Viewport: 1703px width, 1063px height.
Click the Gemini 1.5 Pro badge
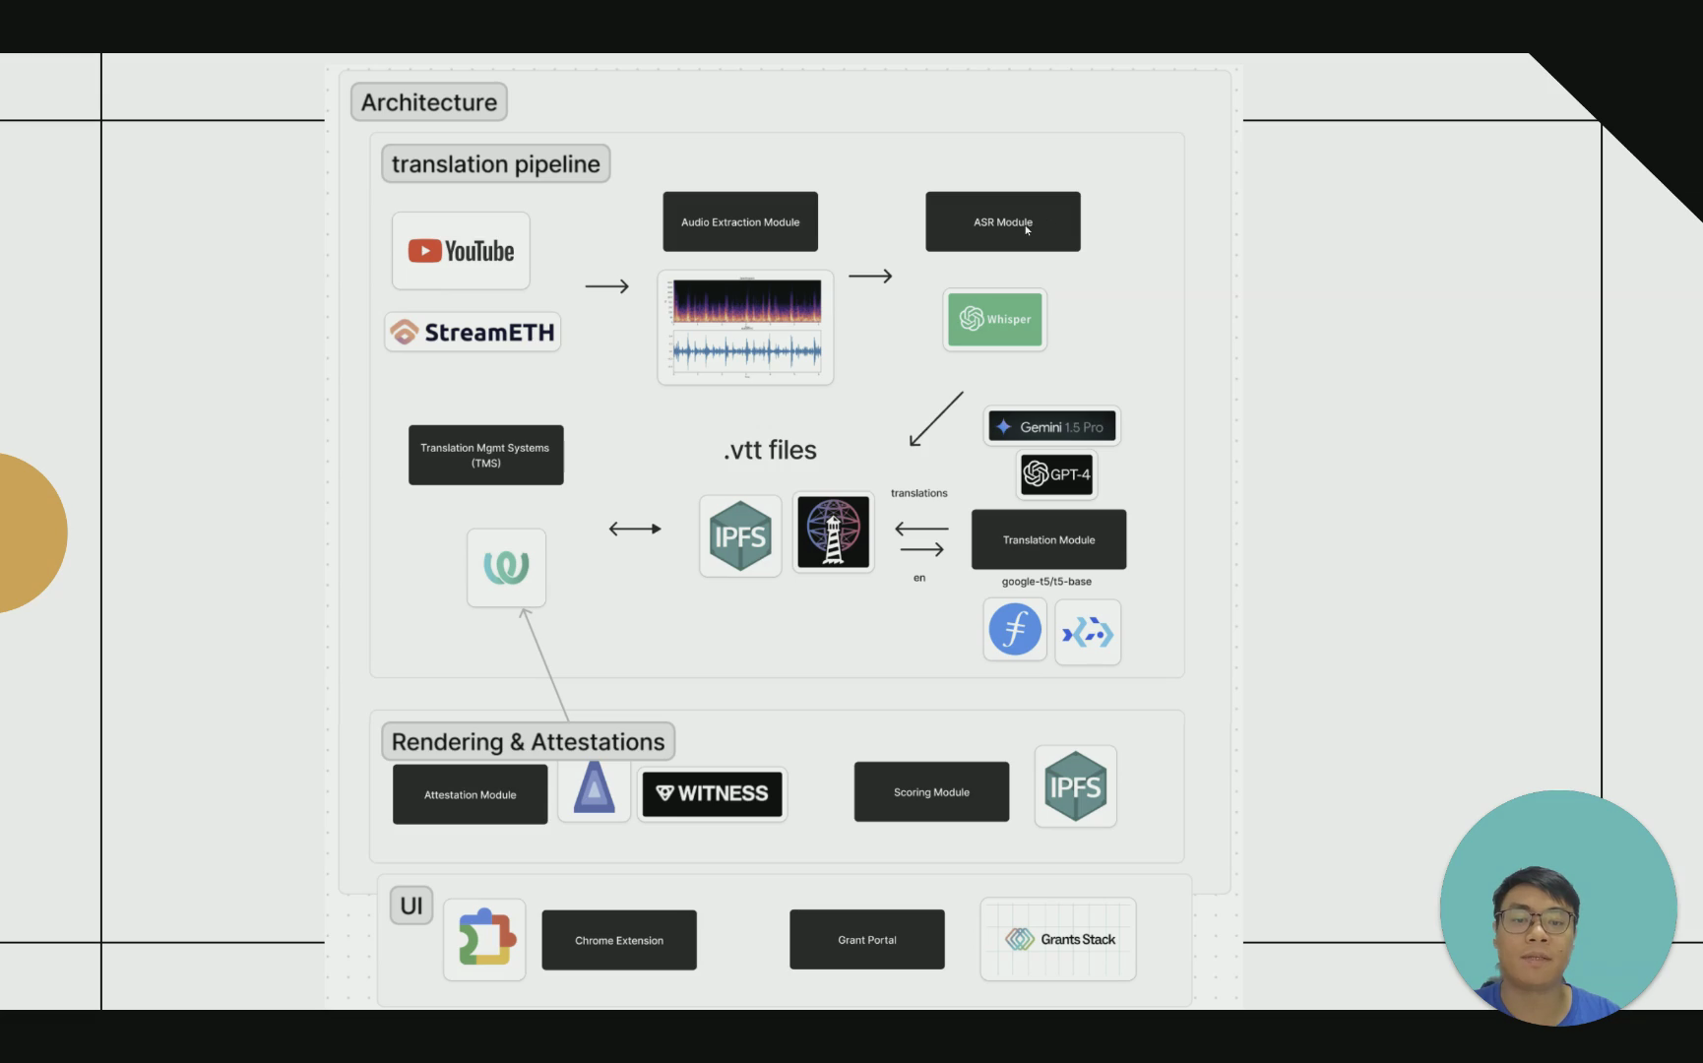[x=1052, y=426]
